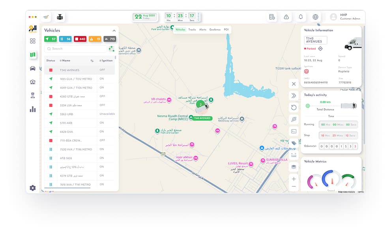Filter idle vehicles with the blue 56 badge

pos(65,39)
